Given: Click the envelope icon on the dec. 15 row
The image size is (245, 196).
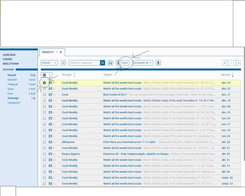Looking at the screenshot, I should (x=51, y=101).
